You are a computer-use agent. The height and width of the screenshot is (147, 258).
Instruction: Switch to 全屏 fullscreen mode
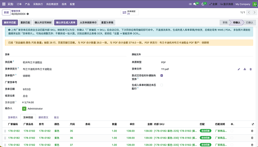tap(213, 4)
